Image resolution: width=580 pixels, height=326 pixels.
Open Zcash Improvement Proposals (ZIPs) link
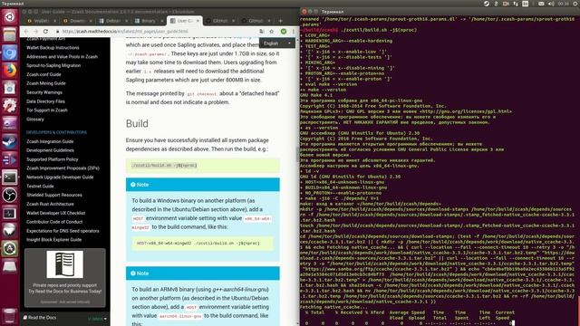(x=63, y=168)
